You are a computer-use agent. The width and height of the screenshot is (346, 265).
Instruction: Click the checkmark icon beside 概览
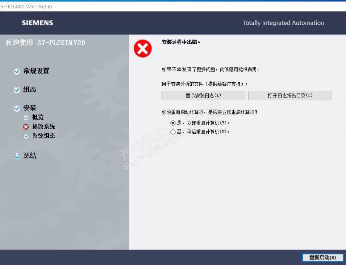tap(26, 118)
